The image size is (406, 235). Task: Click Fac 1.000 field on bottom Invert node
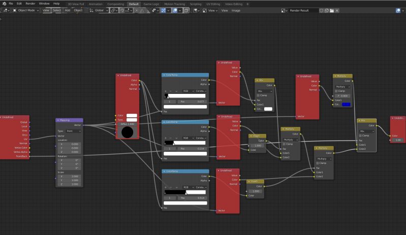click(x=255, y=191)
